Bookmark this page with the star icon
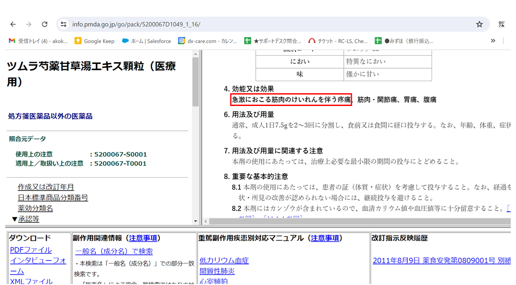The width and height of the screenshot is (516, 285). pyautogui.click(x=479, y=24)
